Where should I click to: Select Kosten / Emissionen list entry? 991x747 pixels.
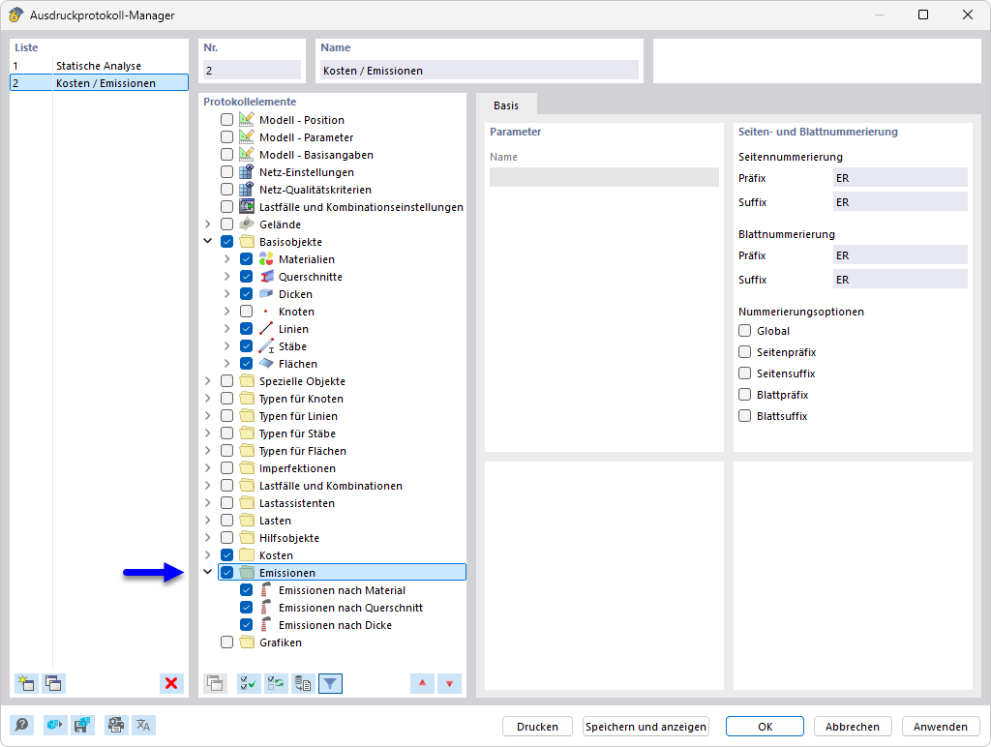(100, 83)
